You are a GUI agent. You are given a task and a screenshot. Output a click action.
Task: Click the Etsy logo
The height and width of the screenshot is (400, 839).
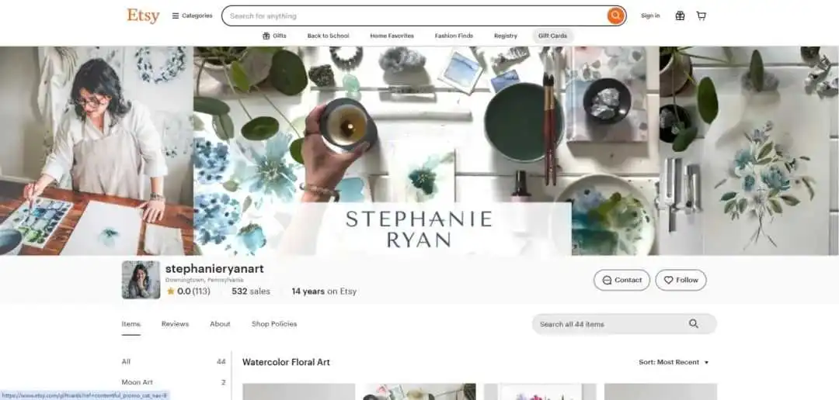(x=143, y=16)
